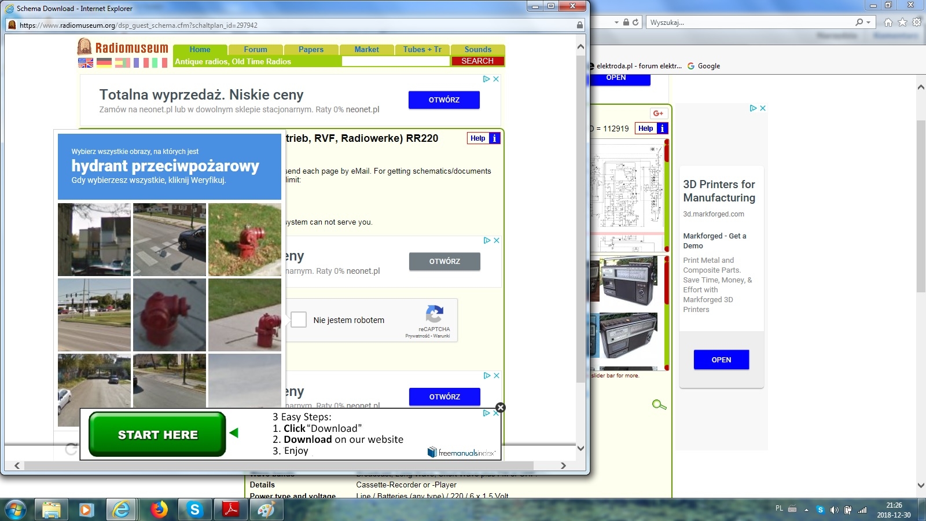Click the popup horizontal scrollbar thumb
Image resolution: width=926 pixels, height=521 pixels.
tap(278, 465)
